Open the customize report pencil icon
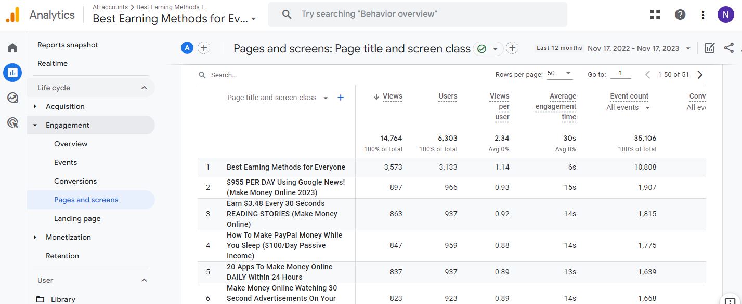This screenshot has height=304, width=742. (709, 47)
